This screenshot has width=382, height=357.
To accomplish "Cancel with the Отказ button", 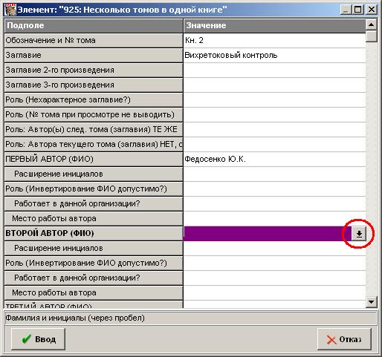I will pyautogui.click(x=344, y=339).
